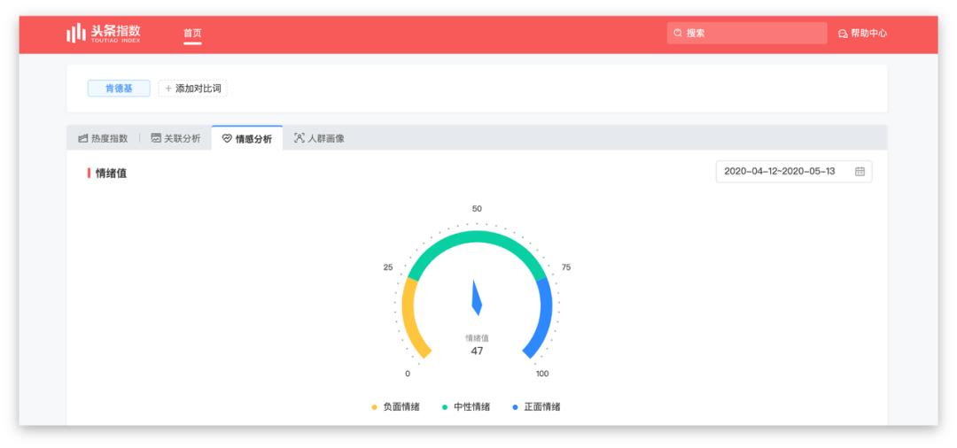957x448 pixels.
Task: Toggle the 负面情绪 legend item
Action: 395,407
